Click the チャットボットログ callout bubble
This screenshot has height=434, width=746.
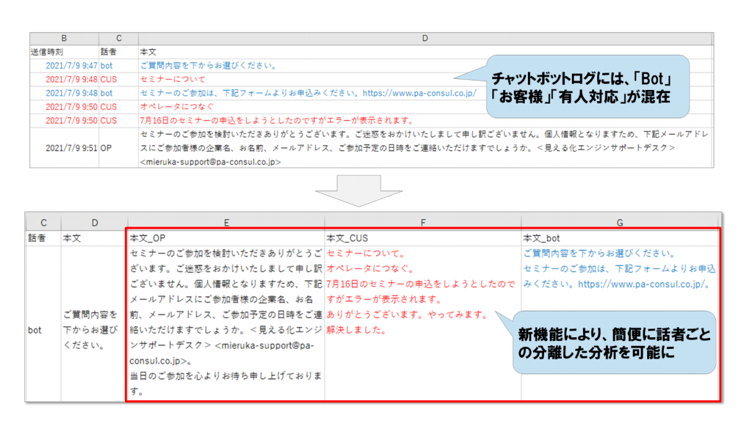click(x=587, y=87)
